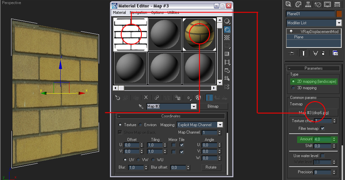Click the Rotate button

[x=211, y=167]
